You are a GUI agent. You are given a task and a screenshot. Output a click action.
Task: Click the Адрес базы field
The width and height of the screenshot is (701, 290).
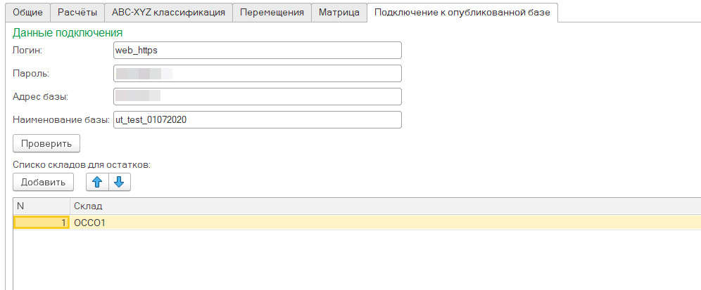(x=256, y=96)
